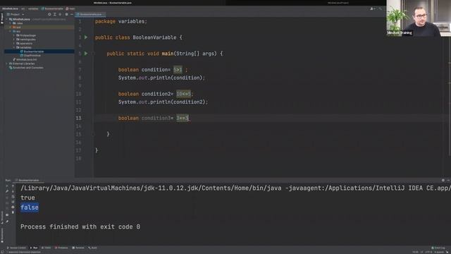Hide the Run tool window

click(448, 181)
